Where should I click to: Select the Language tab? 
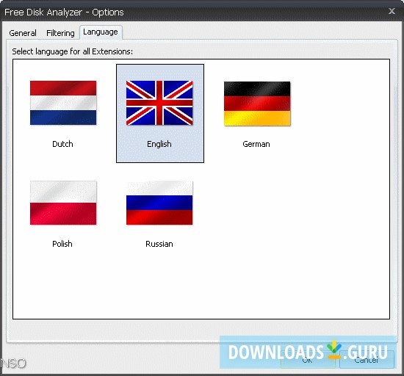[101, 32]
